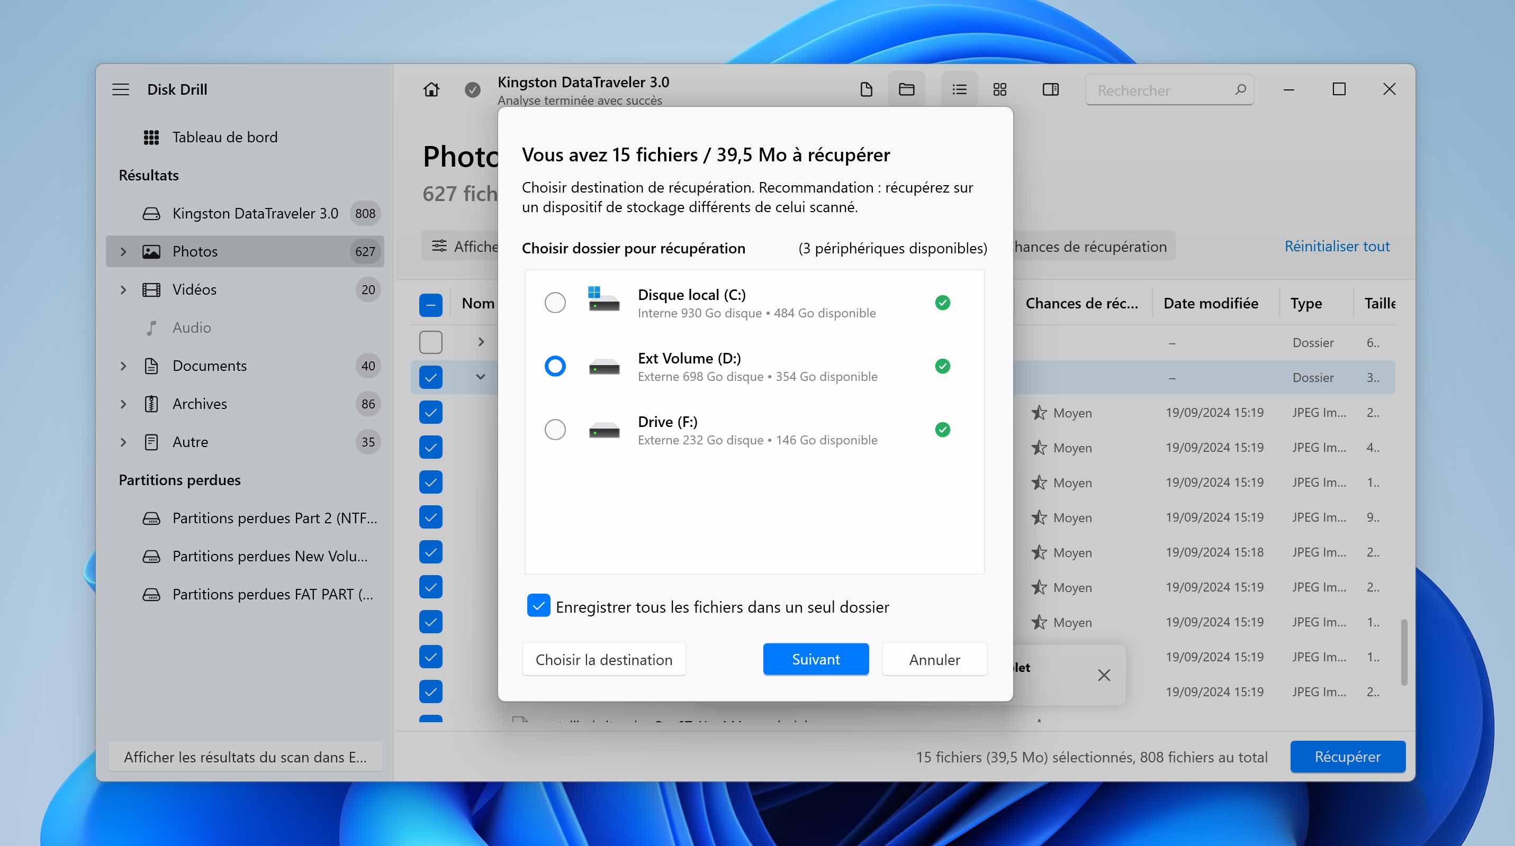This screenshot has width=1515, height=846.
Task: Click Réinitialiser tout link
Action: click(x=1336, y=247)
